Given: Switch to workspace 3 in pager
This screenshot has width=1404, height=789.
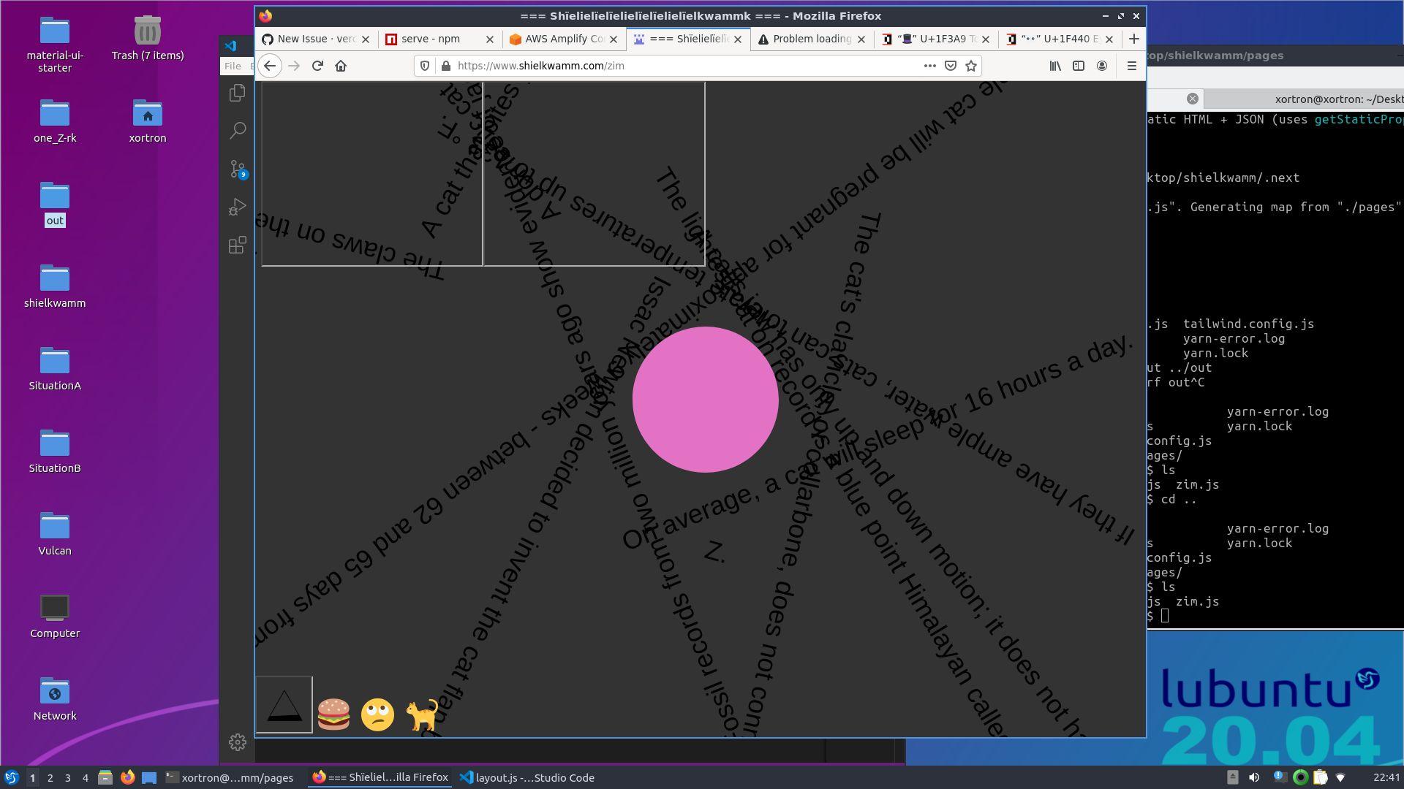Looking at the screenshot, I should click(x=67, y=778).
